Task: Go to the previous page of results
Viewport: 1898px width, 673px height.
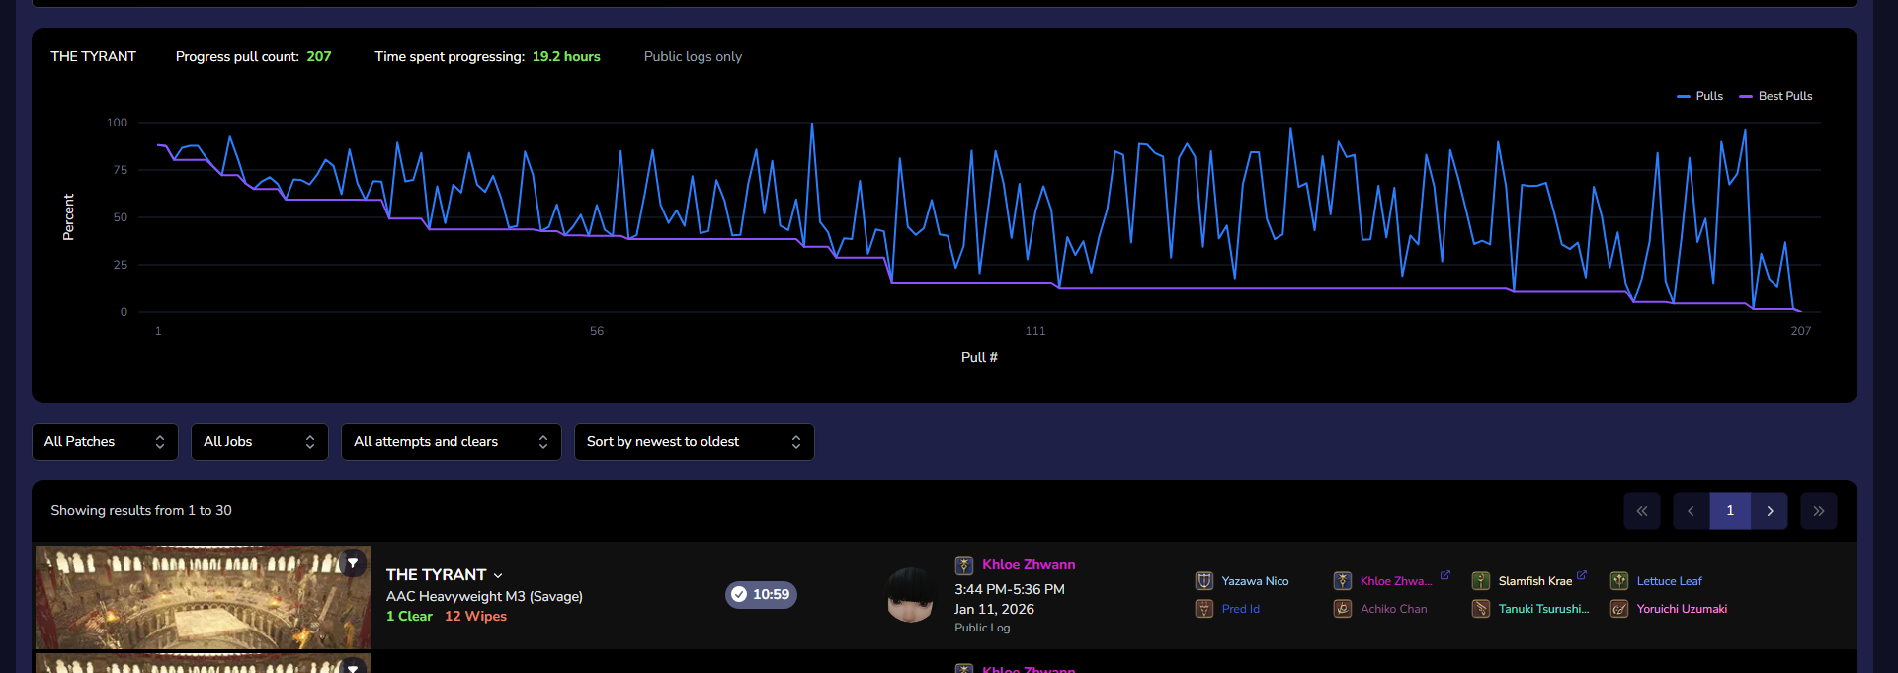Action: tap(1692, 511)
